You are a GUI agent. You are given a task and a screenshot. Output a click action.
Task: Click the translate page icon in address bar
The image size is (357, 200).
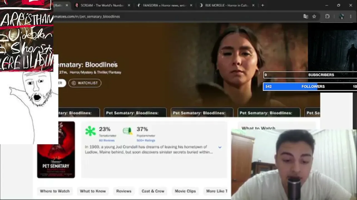click(x=306, y=17)
